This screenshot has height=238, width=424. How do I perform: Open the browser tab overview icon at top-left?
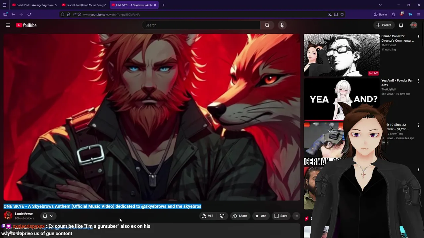[4, 5]
